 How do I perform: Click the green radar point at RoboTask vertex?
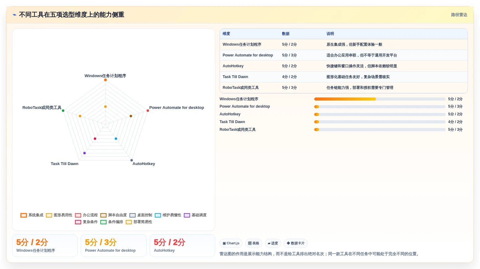(63, 110)
